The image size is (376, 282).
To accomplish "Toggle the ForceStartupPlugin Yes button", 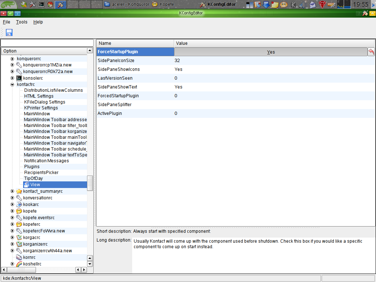I will coord(271,52).
